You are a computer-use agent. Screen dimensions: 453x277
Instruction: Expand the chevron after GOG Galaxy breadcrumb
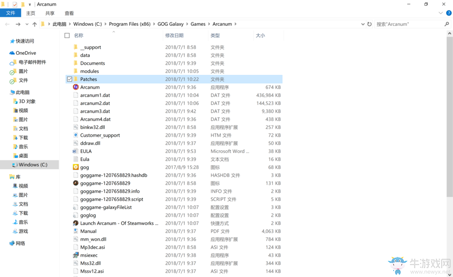187,24
